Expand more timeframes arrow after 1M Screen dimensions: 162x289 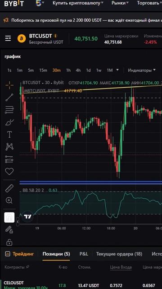pos(117,70)
